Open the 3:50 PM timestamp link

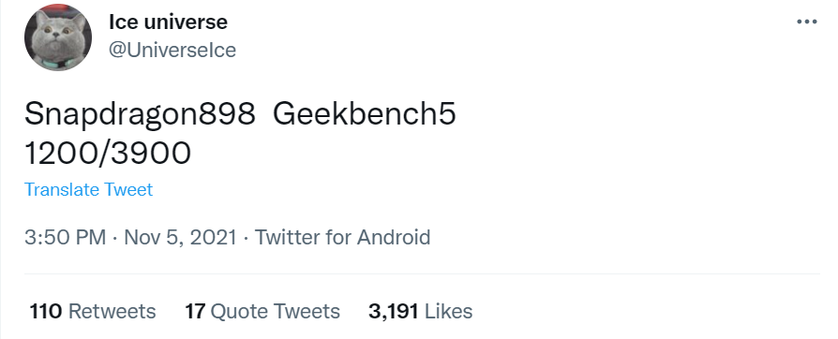coord(66,237)
